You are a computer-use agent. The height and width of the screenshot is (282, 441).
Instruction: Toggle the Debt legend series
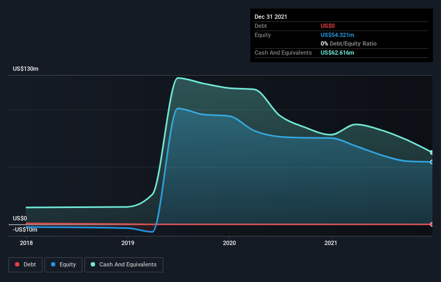click(x=26, y=265)
